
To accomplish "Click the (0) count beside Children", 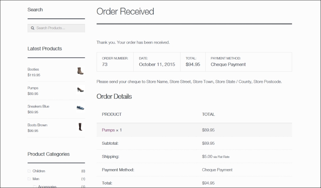I will coord(83,171).
